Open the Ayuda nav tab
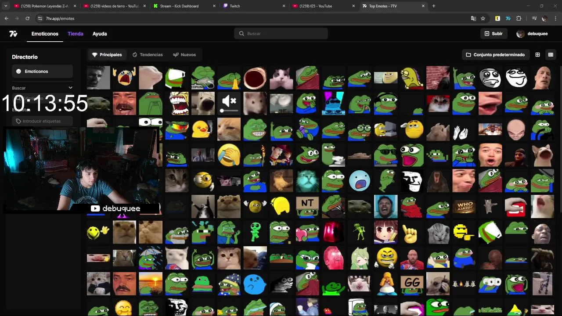 tap(100, 34)
